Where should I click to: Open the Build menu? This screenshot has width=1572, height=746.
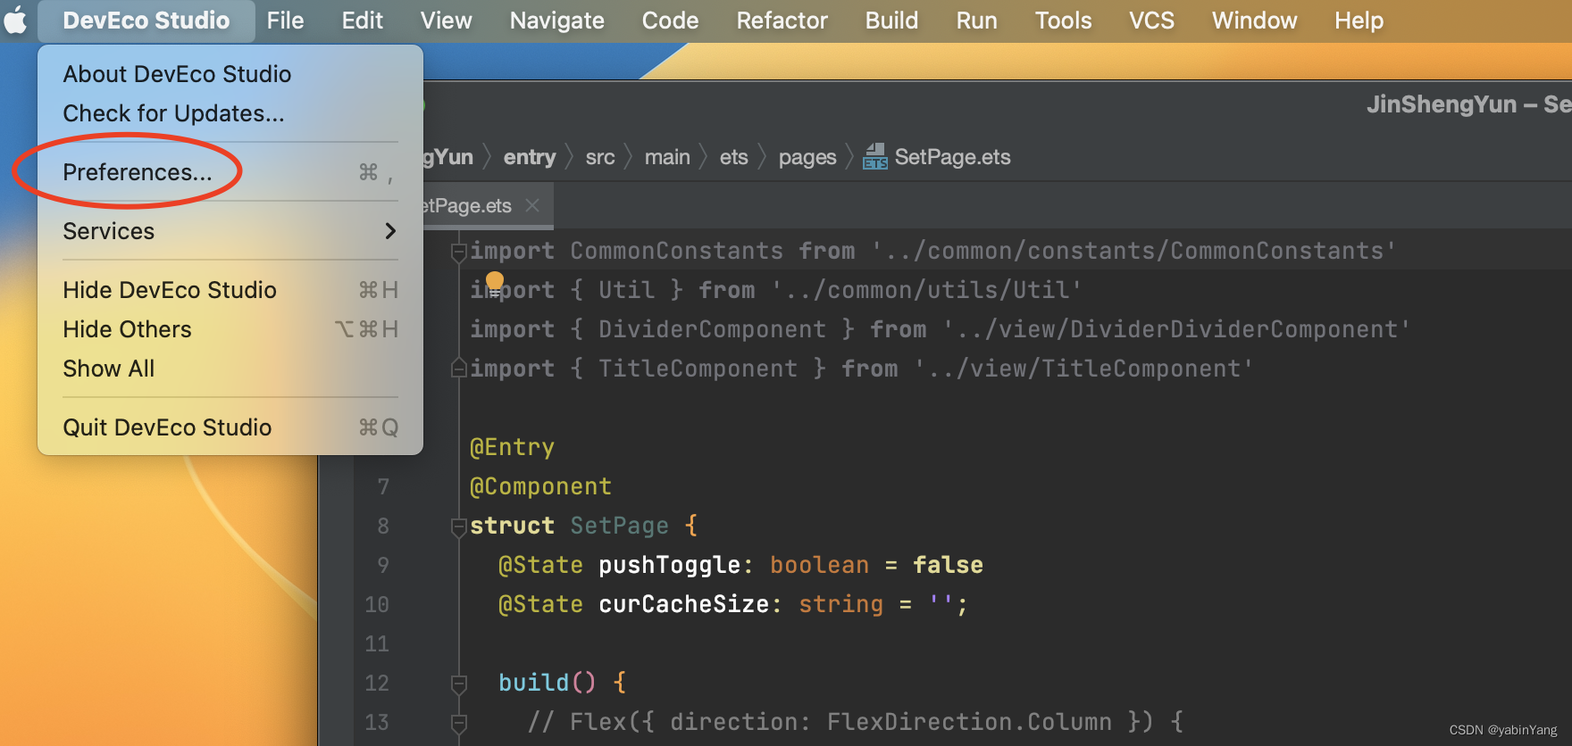click(x=891, y=21)
